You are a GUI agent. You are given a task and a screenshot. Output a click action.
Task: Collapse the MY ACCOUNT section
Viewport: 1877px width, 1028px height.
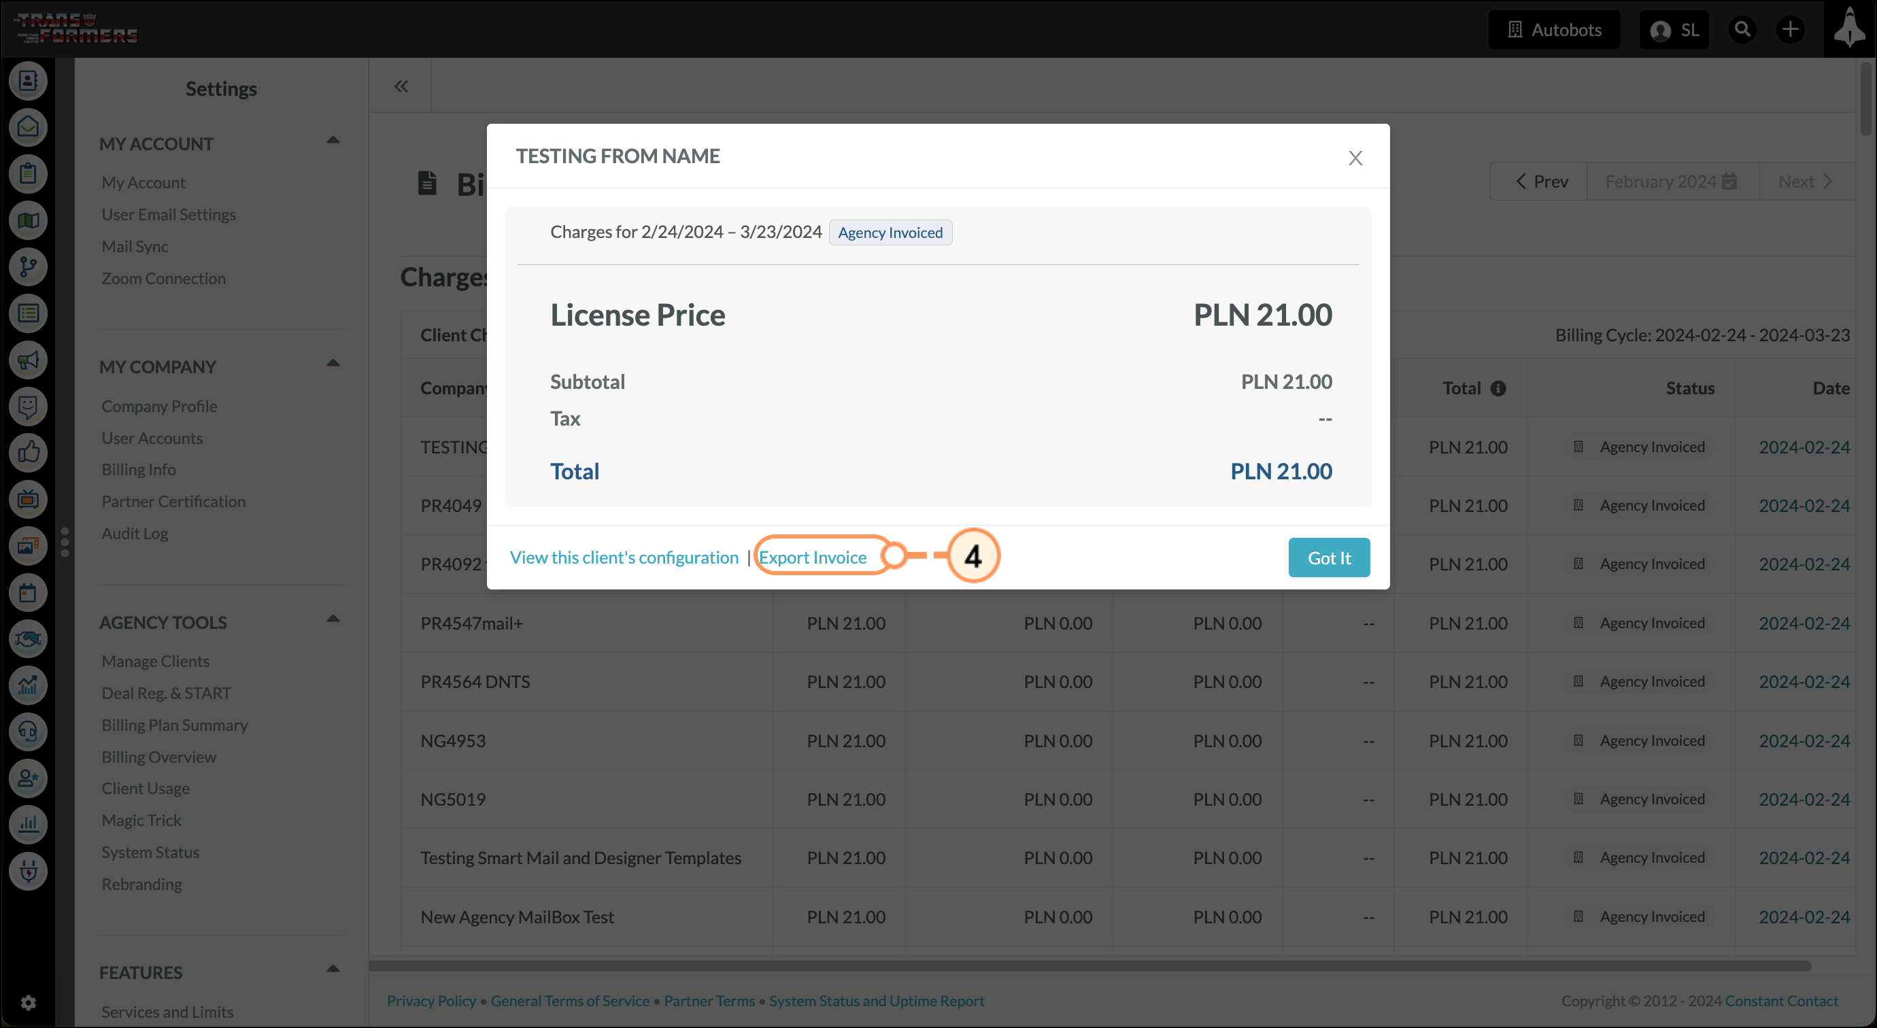pos(333,140)
